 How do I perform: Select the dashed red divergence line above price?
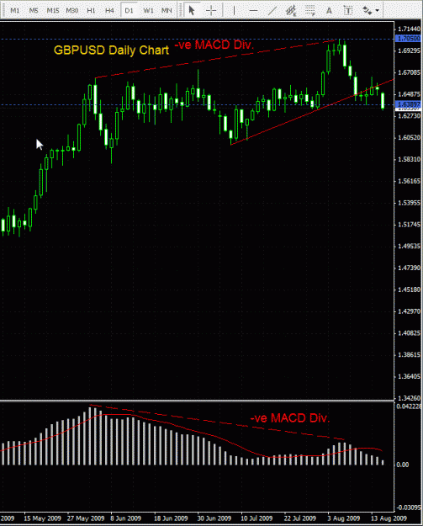pyautogui.click(x=214, y=59)
